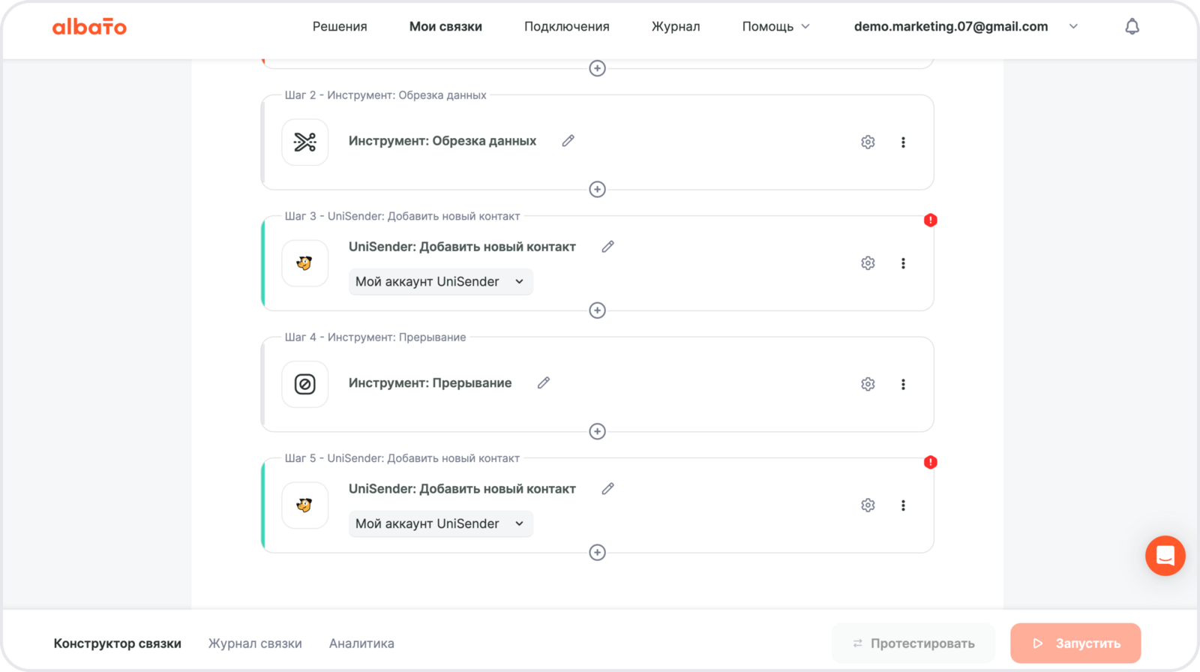The height and width of the screenshot is (672, 1200).
Task: Open settings gear for step 5 UniSender
Action: 868,505
